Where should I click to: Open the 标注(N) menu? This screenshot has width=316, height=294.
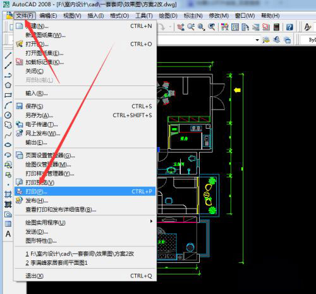pos(193,16)
